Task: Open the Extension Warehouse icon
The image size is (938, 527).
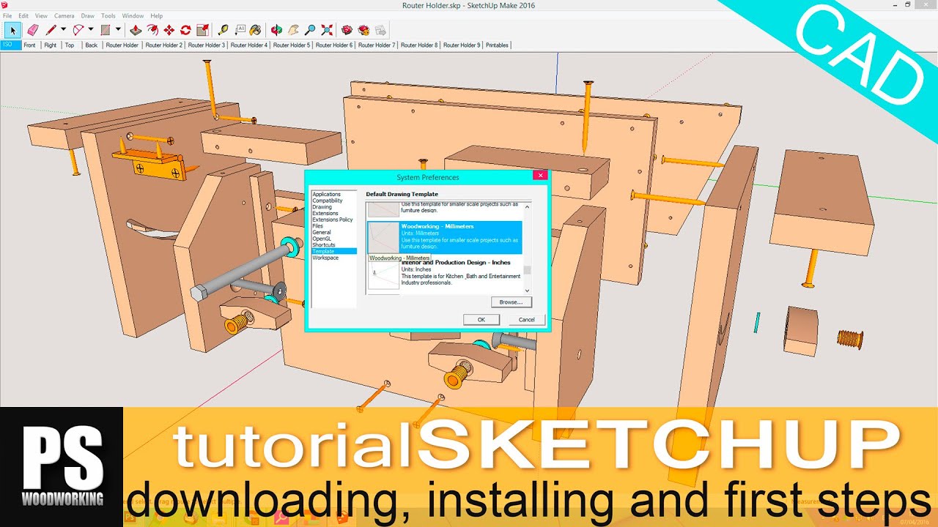Action: (363, 30)
